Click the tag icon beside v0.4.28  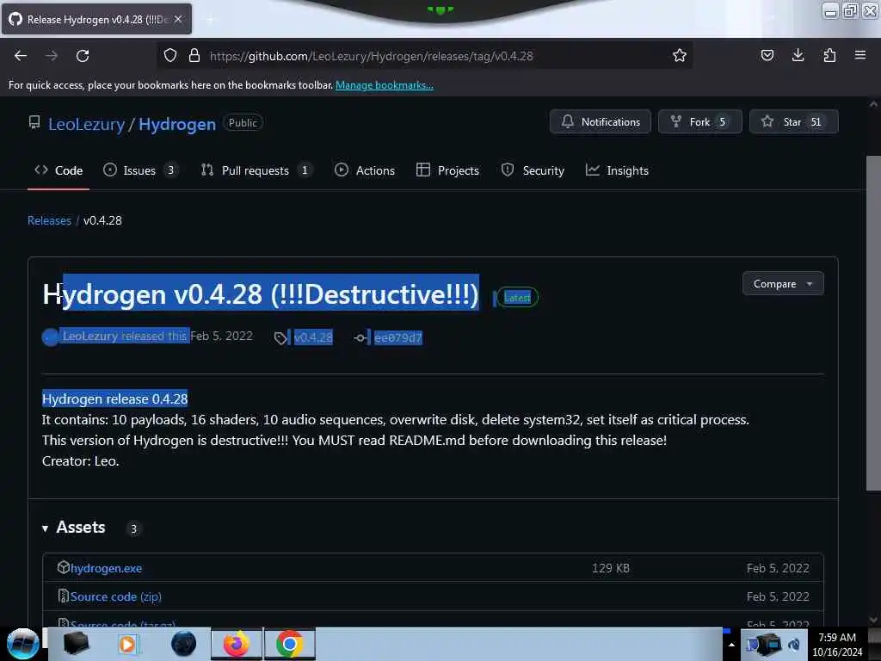[280, 337]
